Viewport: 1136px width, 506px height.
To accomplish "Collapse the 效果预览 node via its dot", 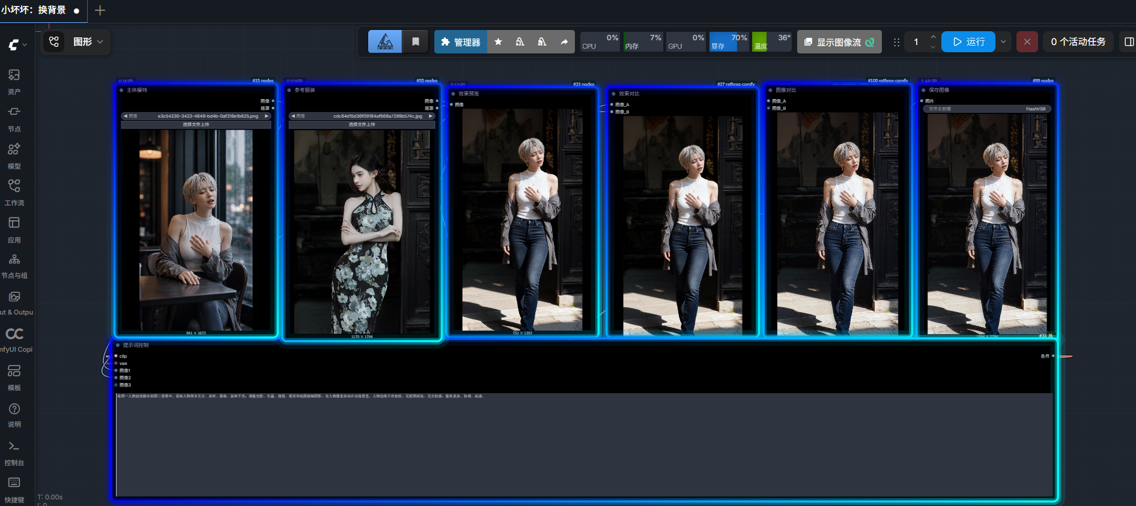I will click(x=453, y=94).
